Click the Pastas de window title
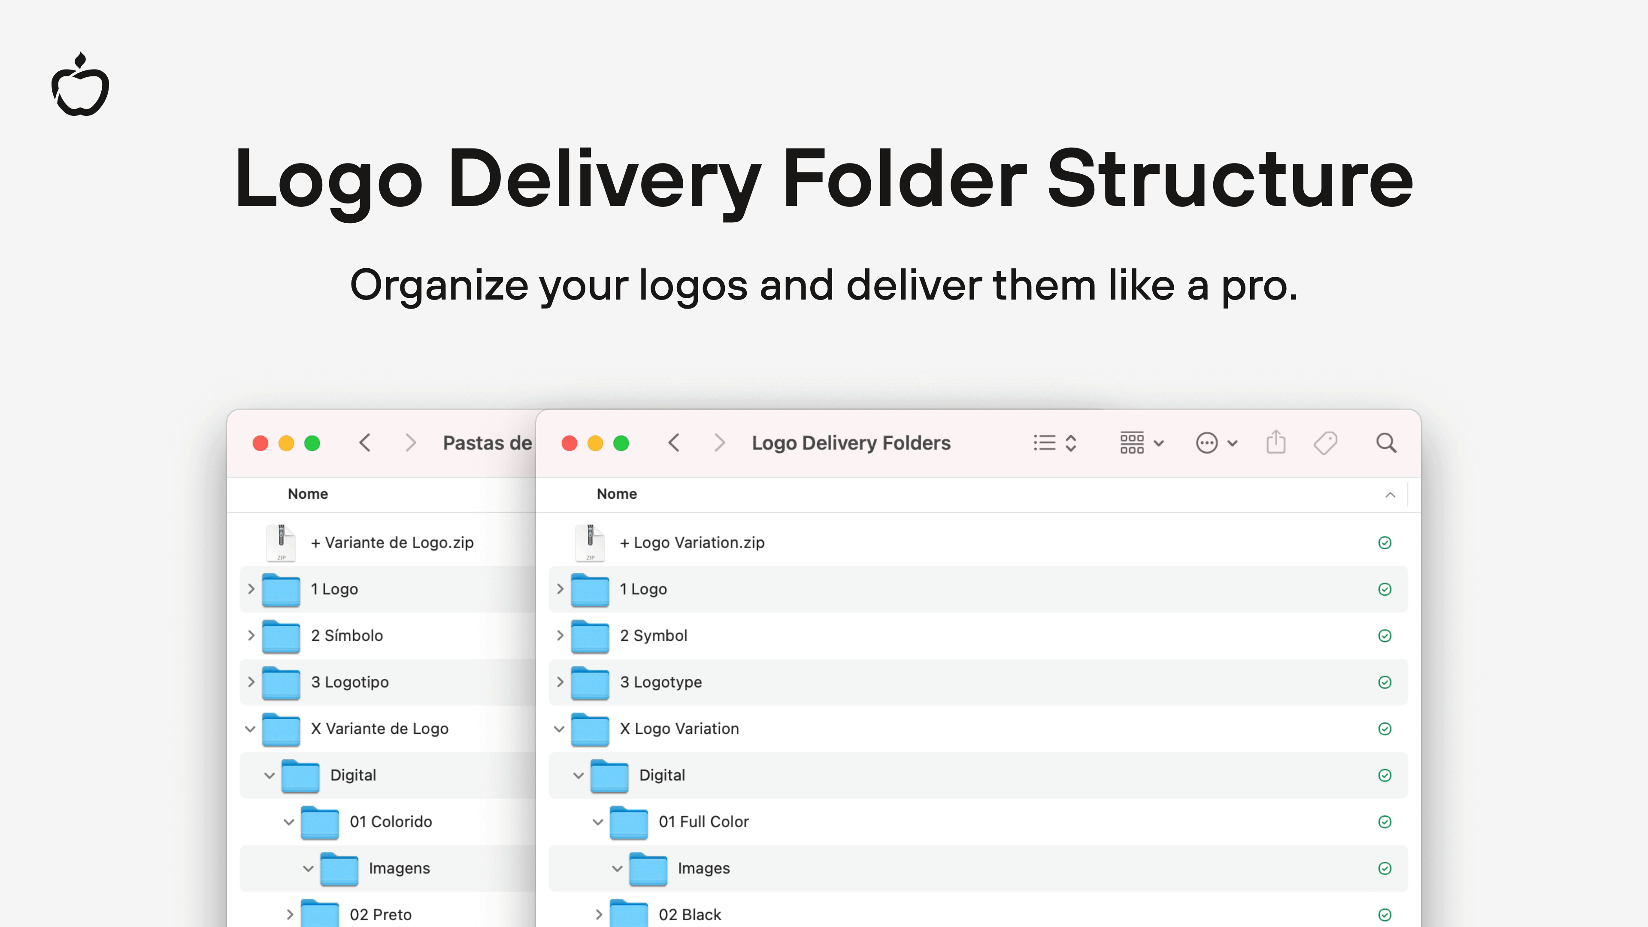 [x=488, y=443]
